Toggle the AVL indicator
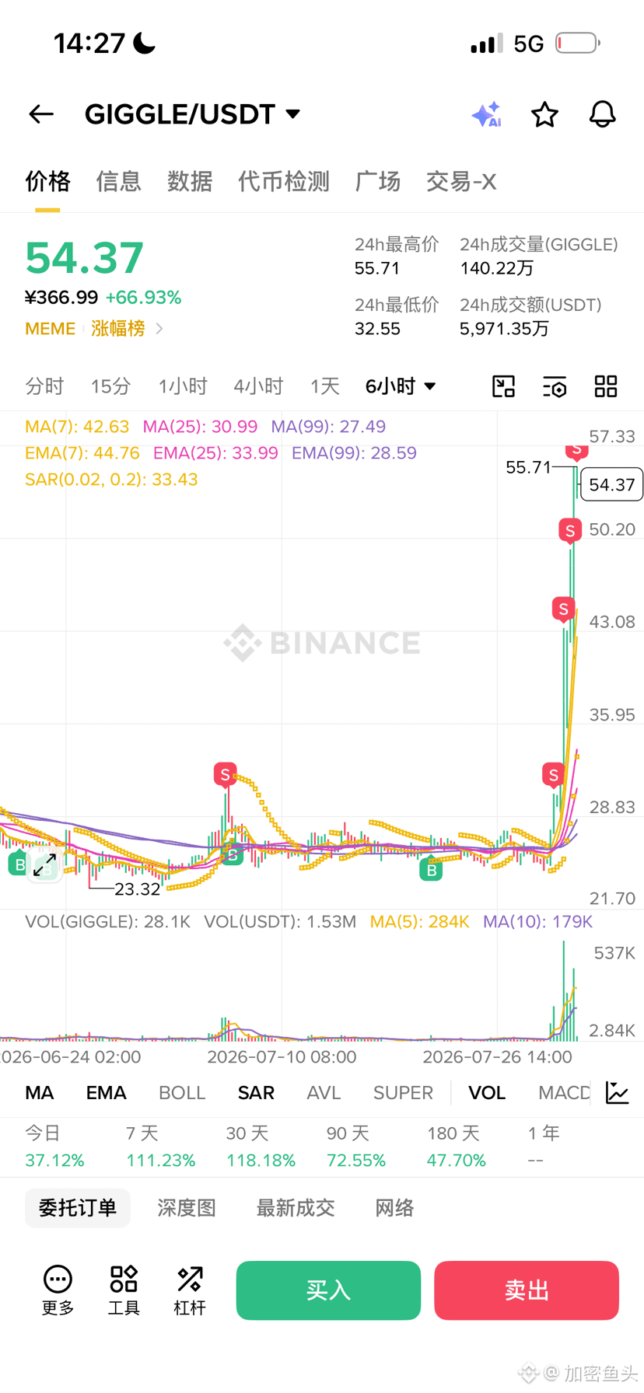 pyautogui.click(x=324, y=1093)
